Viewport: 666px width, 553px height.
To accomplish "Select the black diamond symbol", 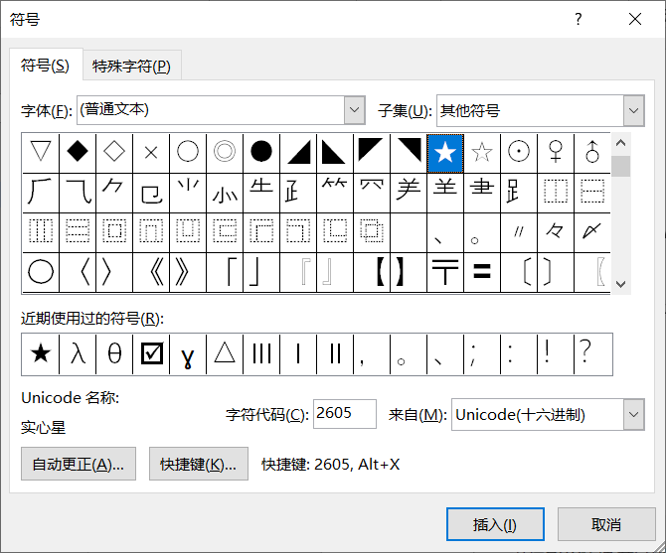I will pyautogui.click(x=78, y=152).
